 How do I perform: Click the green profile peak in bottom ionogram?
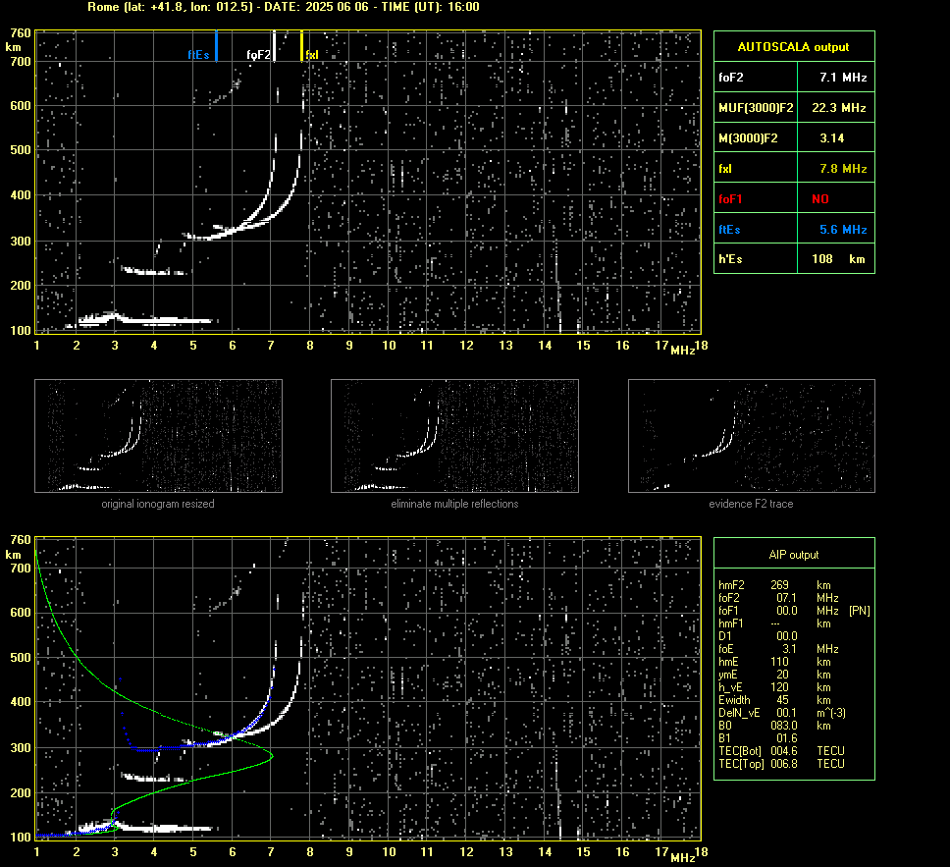pos(271,756)
